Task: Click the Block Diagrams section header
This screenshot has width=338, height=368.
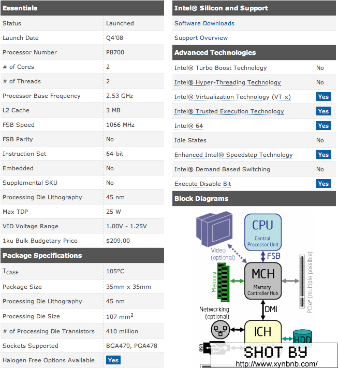Action: pyautogui.click(x=254, y=199)
